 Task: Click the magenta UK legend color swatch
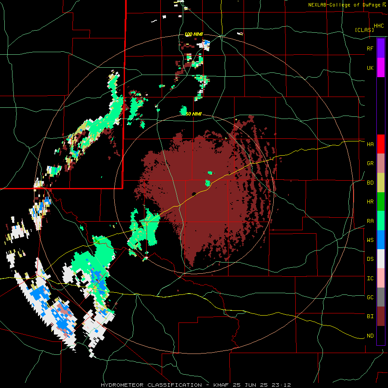pos(381,67)
